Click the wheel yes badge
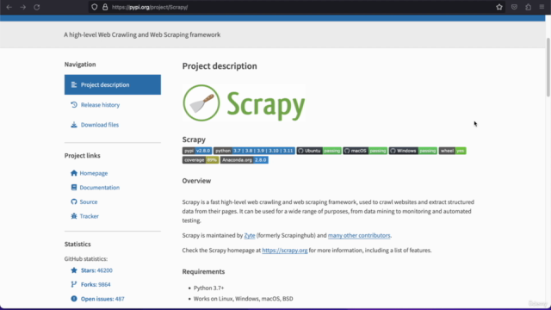This screenshot has height=310, width=551. click(452, 151)
